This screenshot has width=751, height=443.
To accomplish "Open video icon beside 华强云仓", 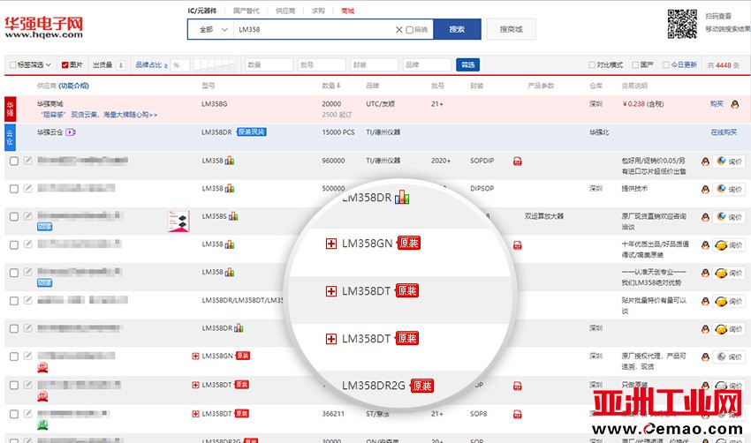I will (x=71, y=132).
